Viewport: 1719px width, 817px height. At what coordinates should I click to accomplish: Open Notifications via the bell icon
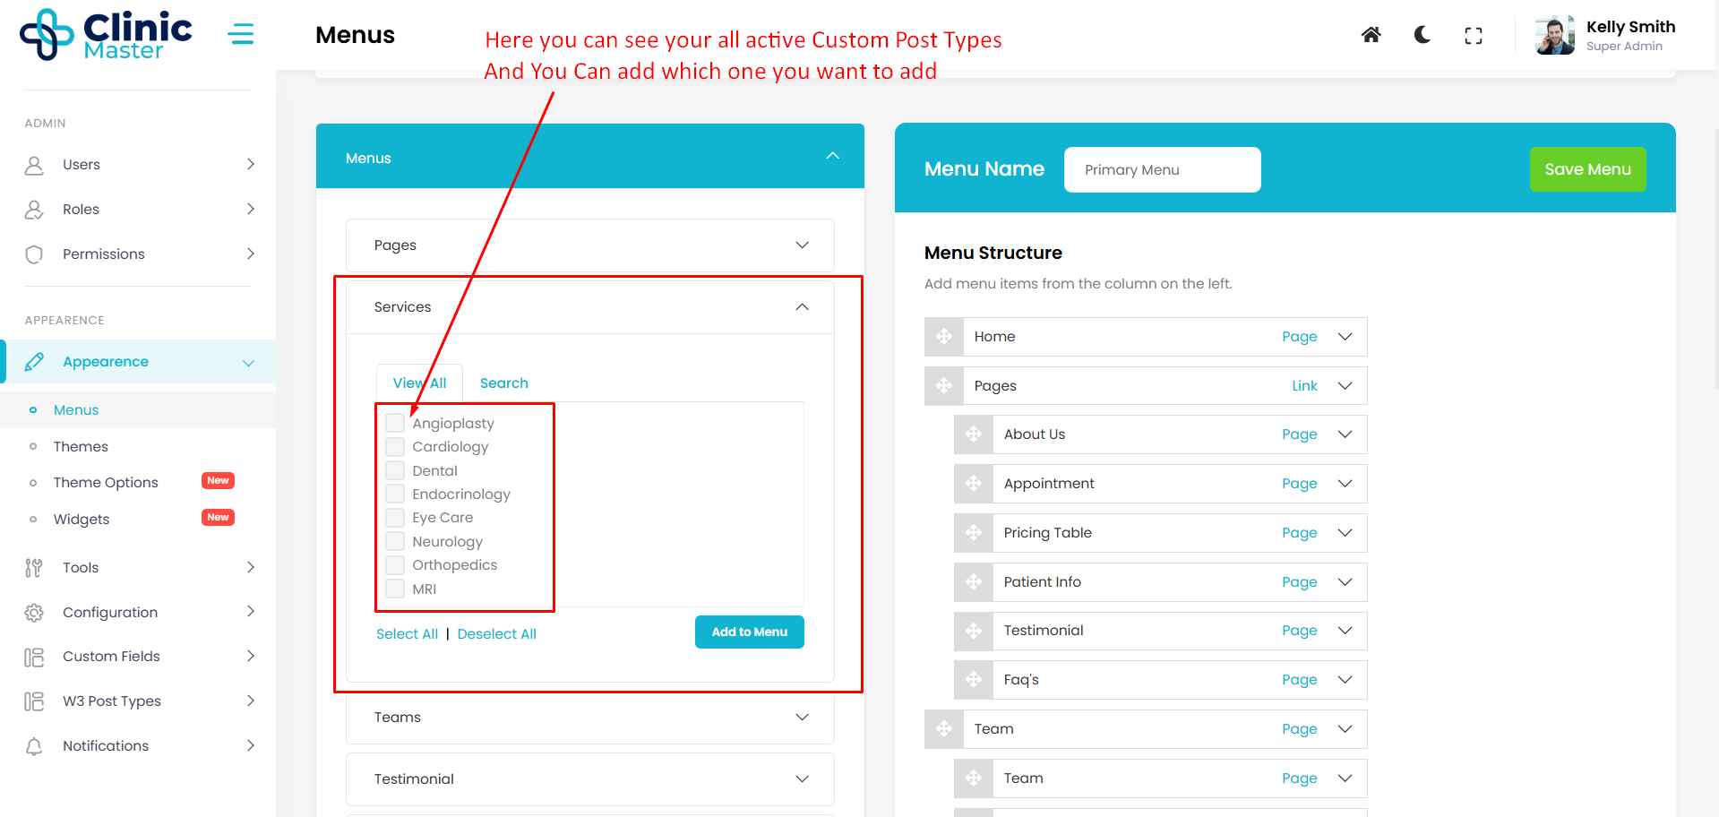[34, 746]
